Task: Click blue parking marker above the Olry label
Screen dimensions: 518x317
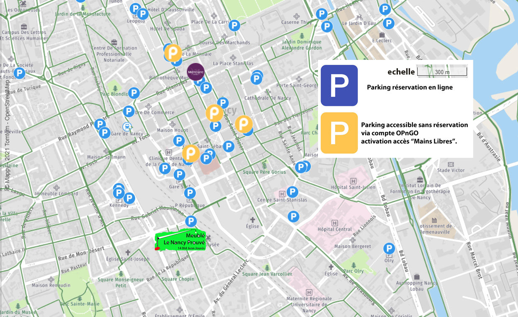Action: (389, 249)
